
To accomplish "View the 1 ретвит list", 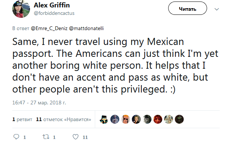I will [22, 119].
